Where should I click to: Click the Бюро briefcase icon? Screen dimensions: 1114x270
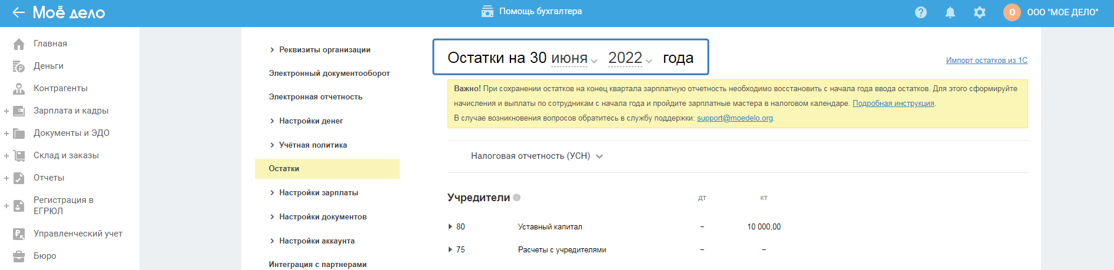point(19,256)
